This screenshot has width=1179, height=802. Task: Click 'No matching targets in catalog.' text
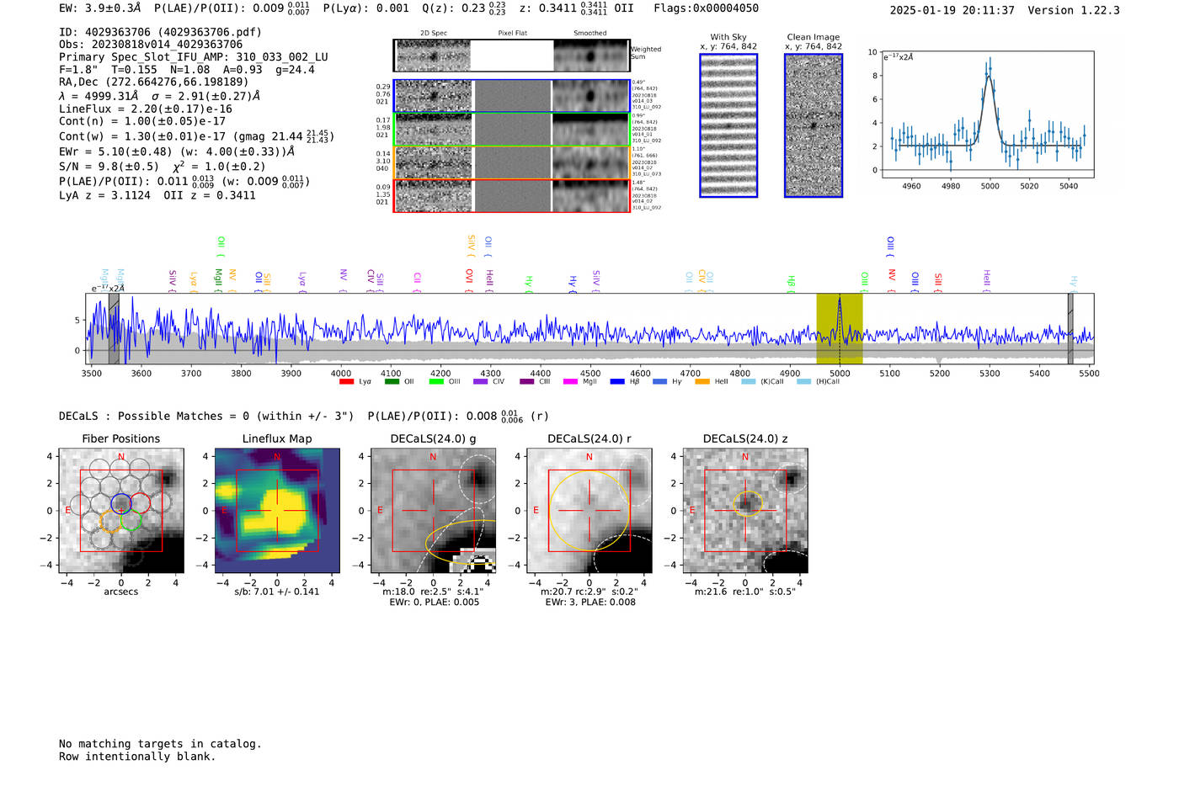(160, 744)
